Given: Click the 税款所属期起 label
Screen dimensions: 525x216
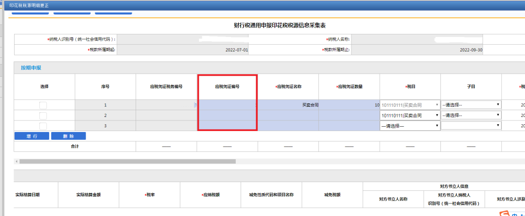Looking at the screenshot, I should (x=101, y=50).
